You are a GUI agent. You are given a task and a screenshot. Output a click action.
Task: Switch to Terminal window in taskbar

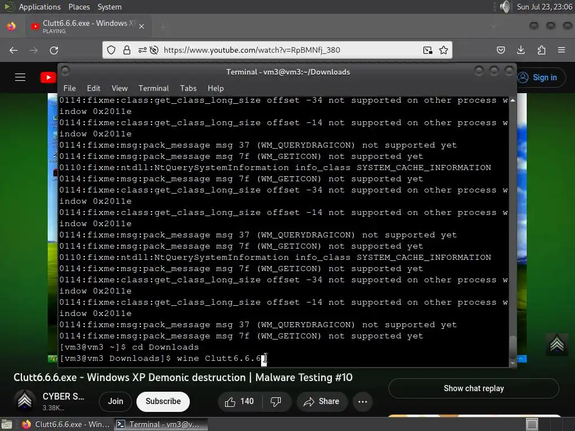tap(161, 424)
